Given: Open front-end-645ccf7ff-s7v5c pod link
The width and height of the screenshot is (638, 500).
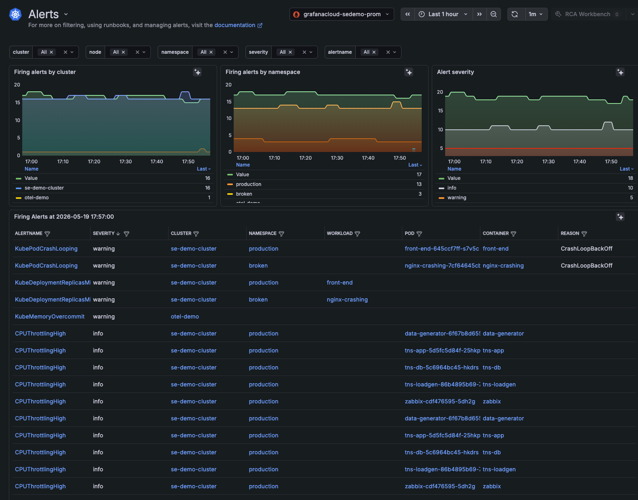Looking at the screenshot, I should click(442, 249).
